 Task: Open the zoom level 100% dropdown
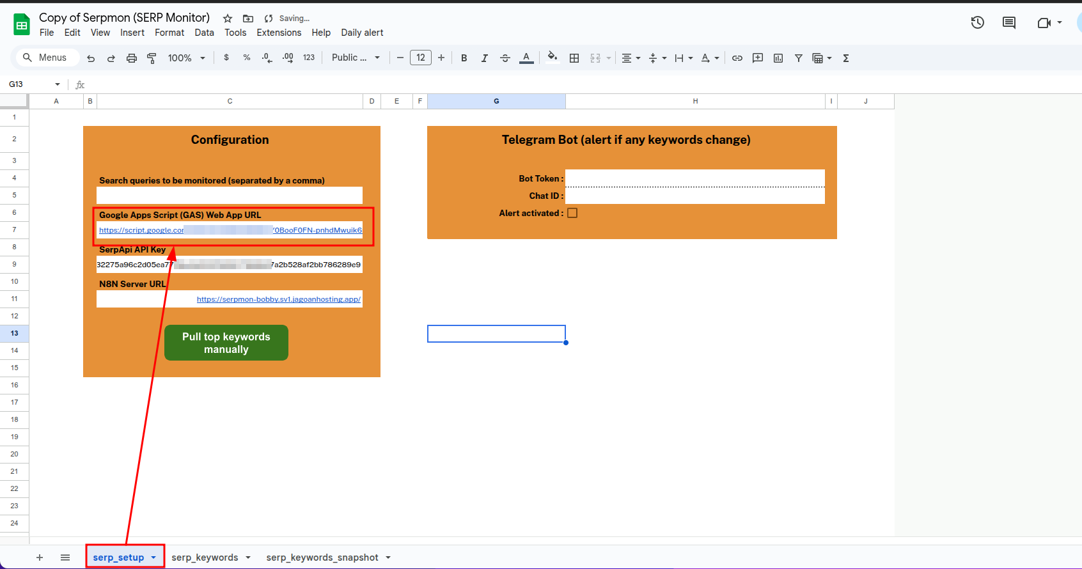pyautogui.click(x=186, y=58)
